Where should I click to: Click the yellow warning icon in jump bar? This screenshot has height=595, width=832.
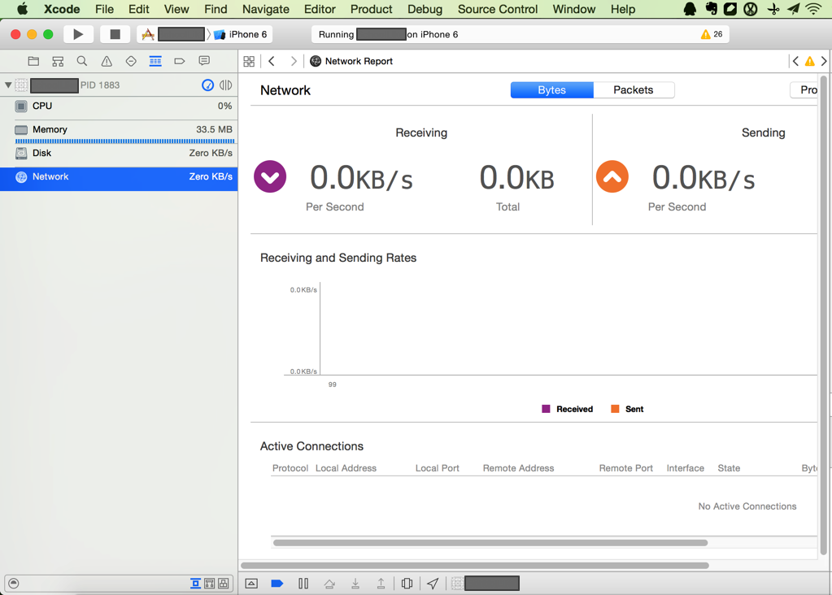point(810,61)
